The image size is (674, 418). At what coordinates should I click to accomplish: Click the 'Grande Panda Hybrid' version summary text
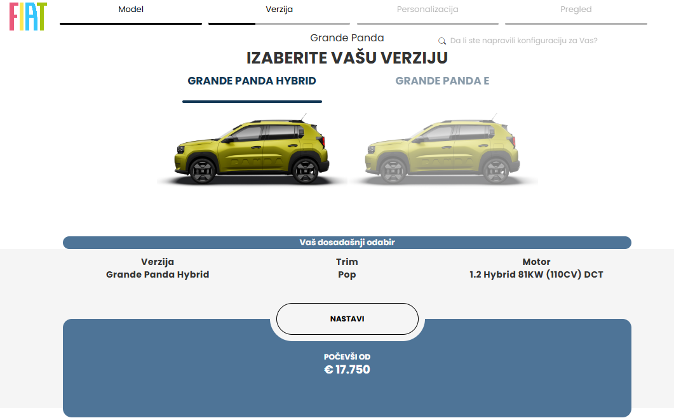click(158, 274)
